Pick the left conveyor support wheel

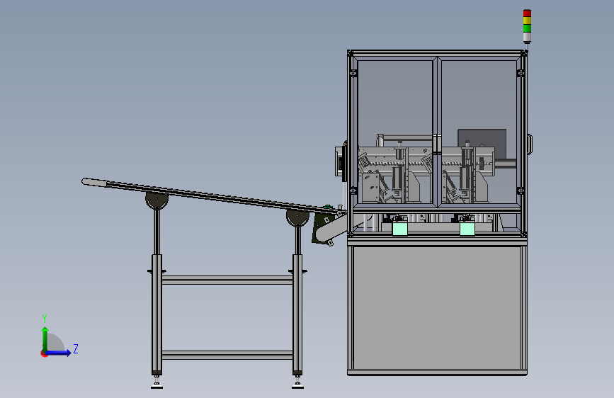click(157, 200)
